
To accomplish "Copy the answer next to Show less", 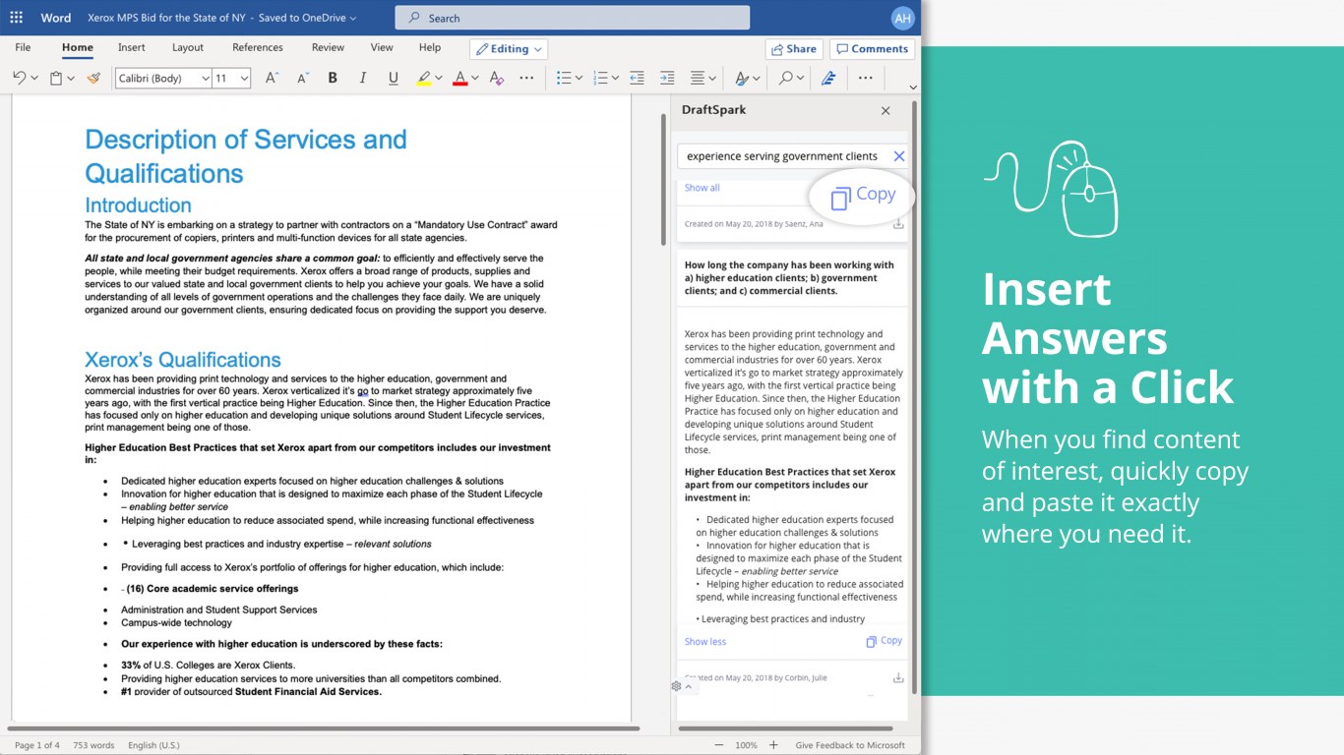I will [884, 641].
